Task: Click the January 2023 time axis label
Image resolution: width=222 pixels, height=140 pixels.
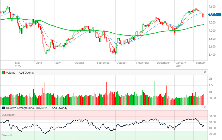Action: click(x=181, y=64)
